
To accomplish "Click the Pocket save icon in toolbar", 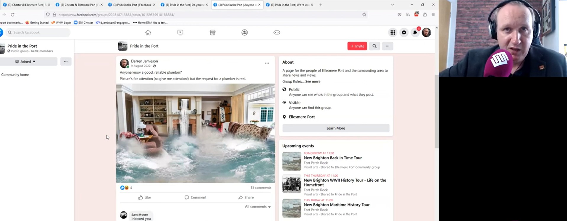I will coord(399,14).
